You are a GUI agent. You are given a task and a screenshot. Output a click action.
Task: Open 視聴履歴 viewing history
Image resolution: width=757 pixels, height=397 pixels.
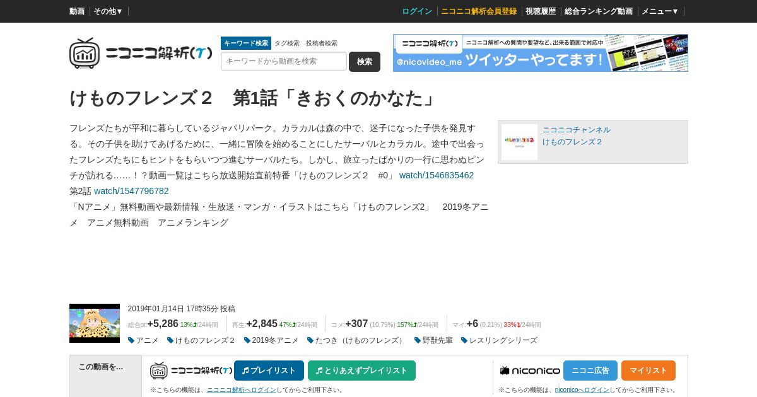tap(541, 11)
